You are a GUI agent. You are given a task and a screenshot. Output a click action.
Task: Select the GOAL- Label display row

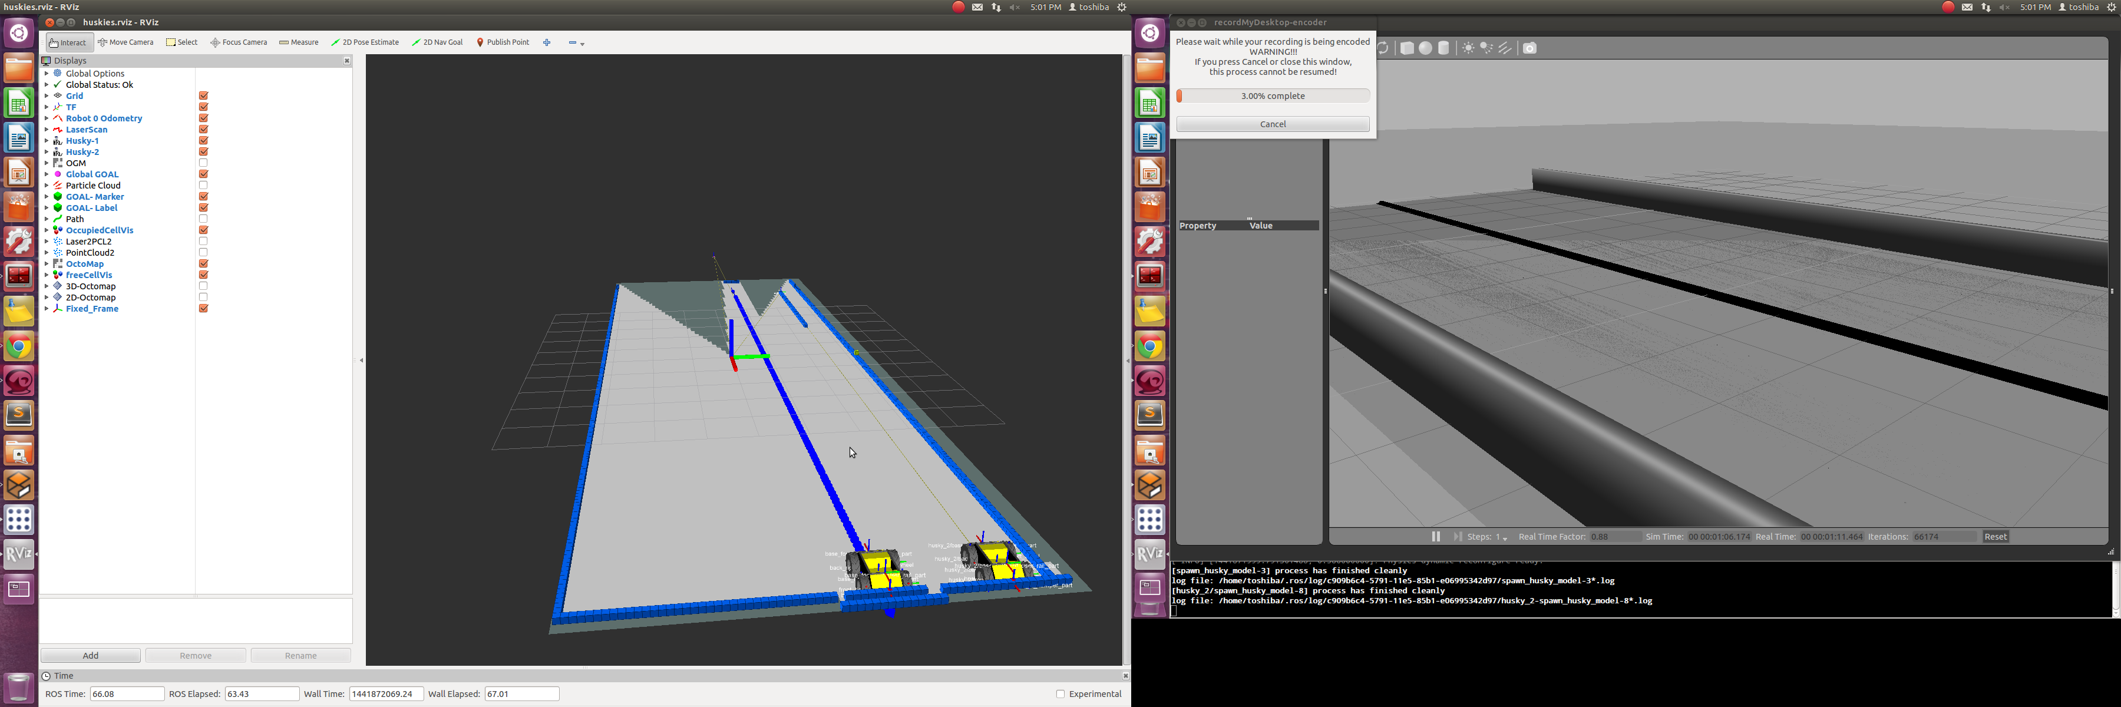pyautogui.click(x=91, y=208)
